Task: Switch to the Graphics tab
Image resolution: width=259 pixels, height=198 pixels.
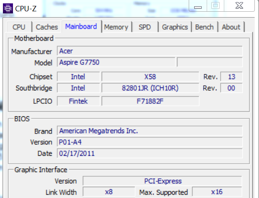Action: (175, 27)
